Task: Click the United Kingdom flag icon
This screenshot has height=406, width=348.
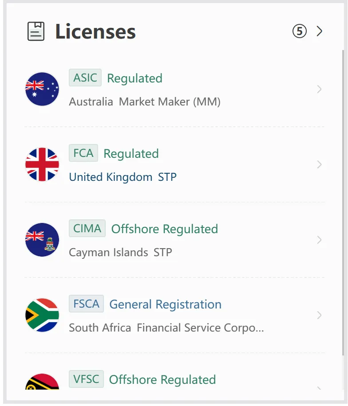Action: click(42, 164)
